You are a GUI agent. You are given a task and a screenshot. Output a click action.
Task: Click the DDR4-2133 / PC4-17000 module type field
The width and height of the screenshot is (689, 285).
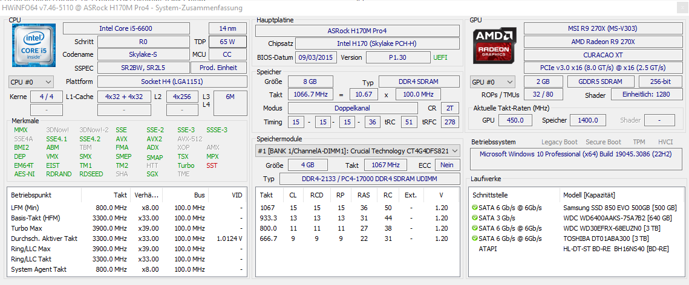click(x=370, y=179)
